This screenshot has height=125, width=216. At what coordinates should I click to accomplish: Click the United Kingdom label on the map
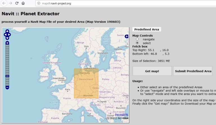tap(52, 62)
